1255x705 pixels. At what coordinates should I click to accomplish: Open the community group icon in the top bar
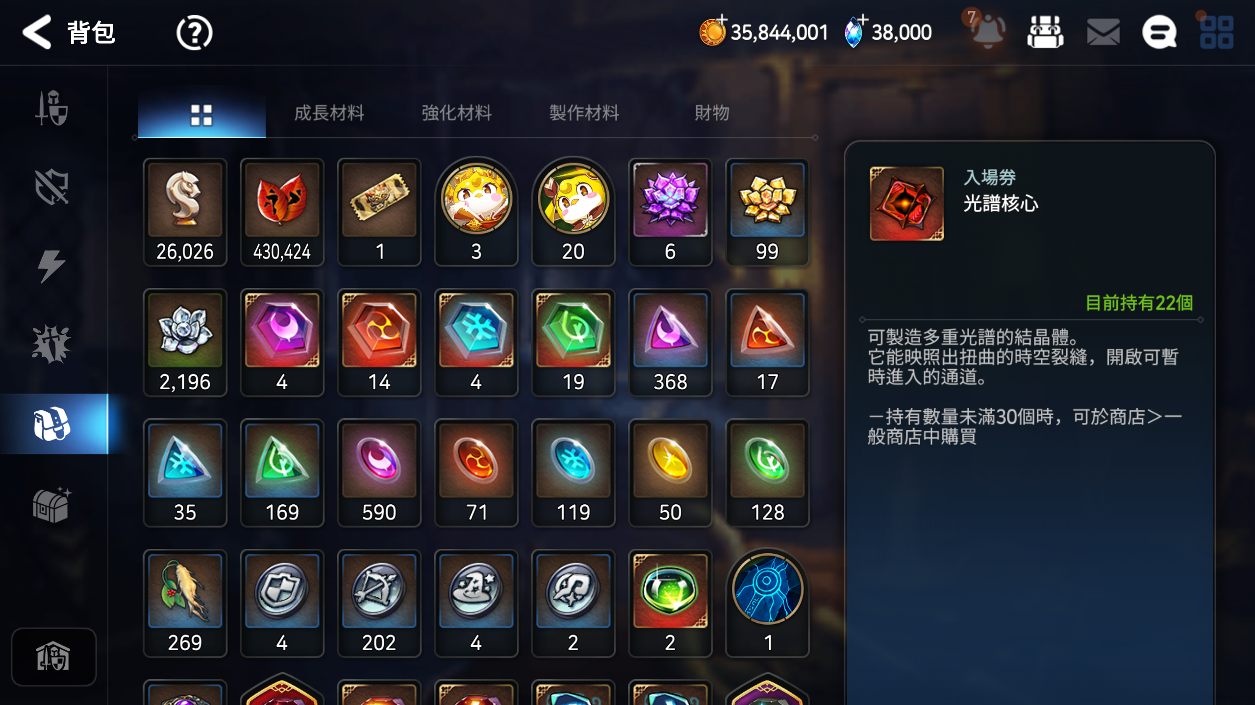point(1045,32)
